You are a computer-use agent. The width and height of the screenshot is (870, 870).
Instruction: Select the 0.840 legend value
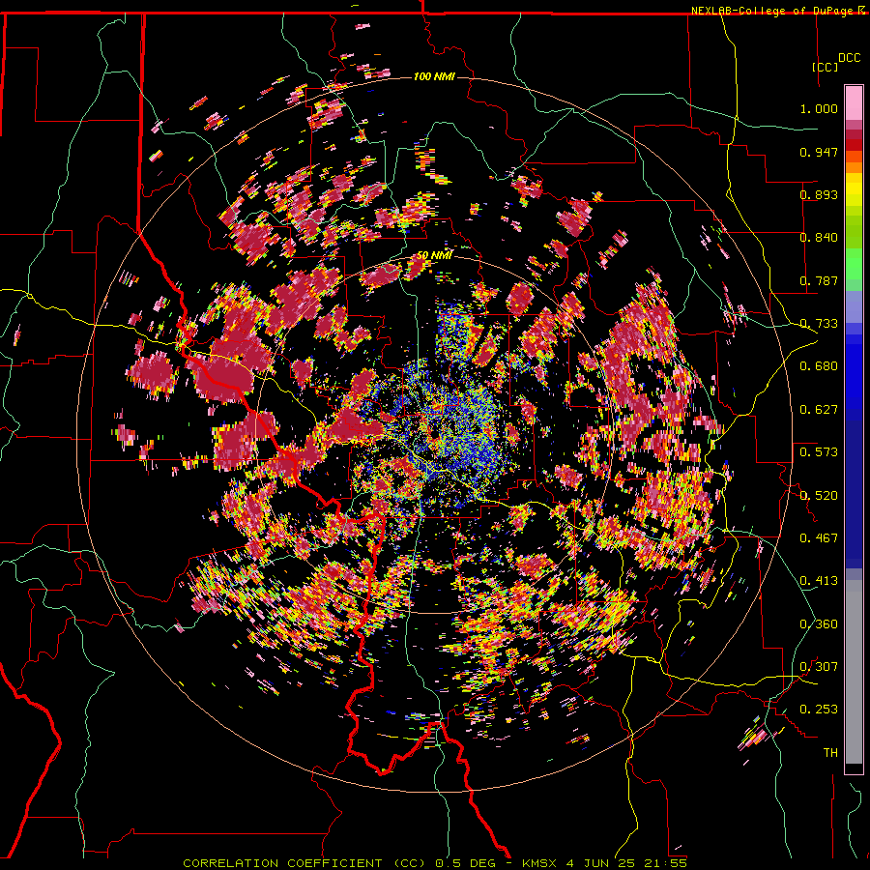819,238
